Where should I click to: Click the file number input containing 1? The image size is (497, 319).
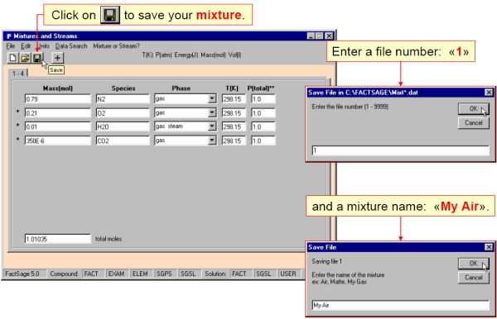(x=401, y=150)
